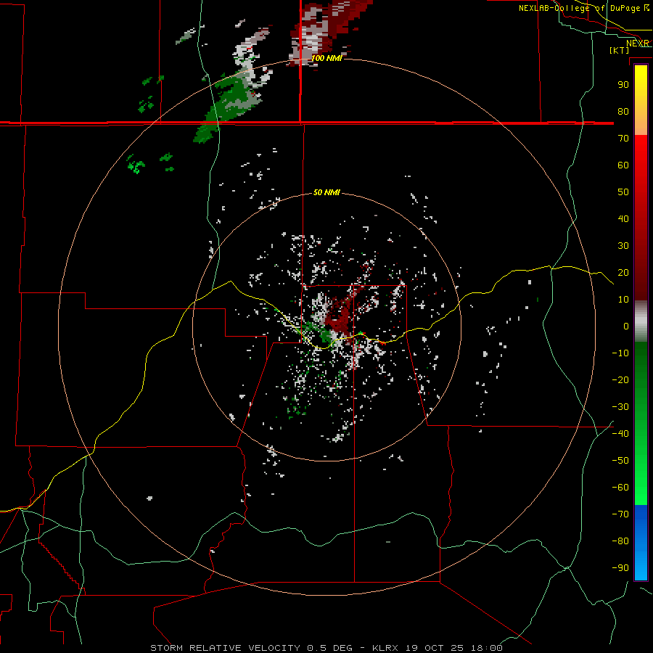
Task: Select the 10 value on the velocity scale
Action: [x=623, y=300]
